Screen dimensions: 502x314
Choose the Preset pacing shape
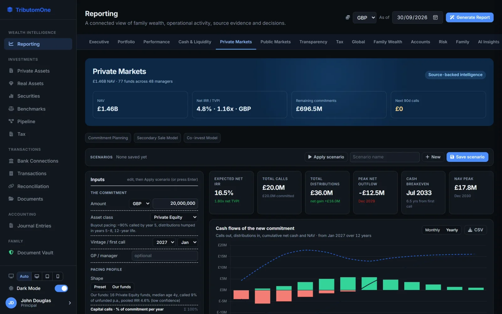(x=100, y=287)
